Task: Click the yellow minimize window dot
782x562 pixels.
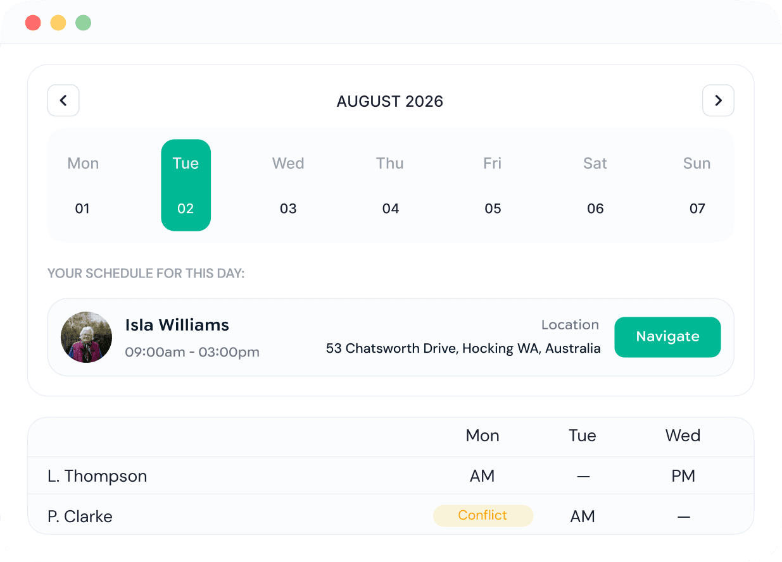Action: (x=58, y=23)
